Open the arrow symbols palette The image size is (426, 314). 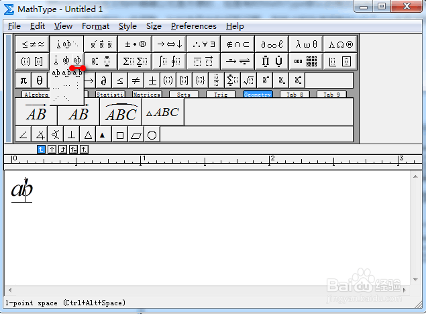169,44
